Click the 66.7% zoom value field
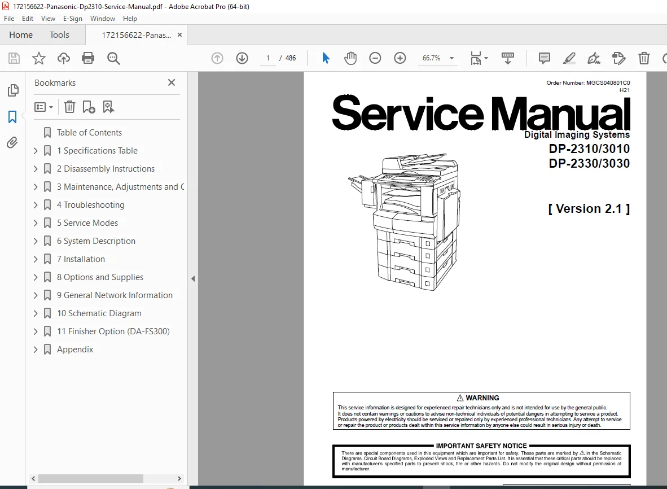This screenshot has height=489, width=667. coord(431,58)
